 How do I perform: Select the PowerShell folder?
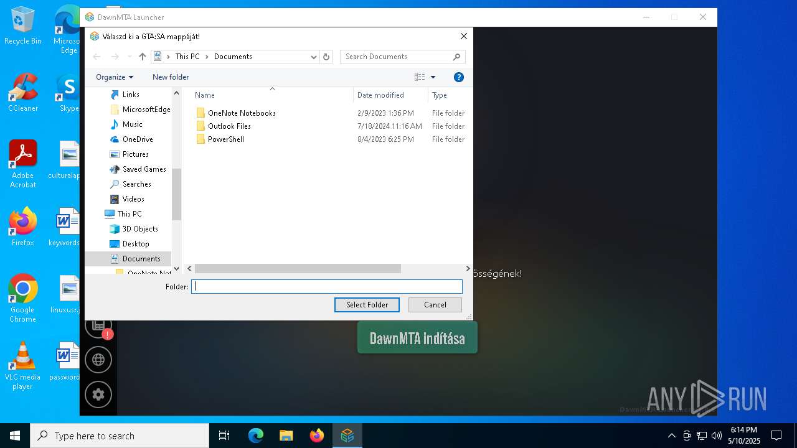click(225, 139)
